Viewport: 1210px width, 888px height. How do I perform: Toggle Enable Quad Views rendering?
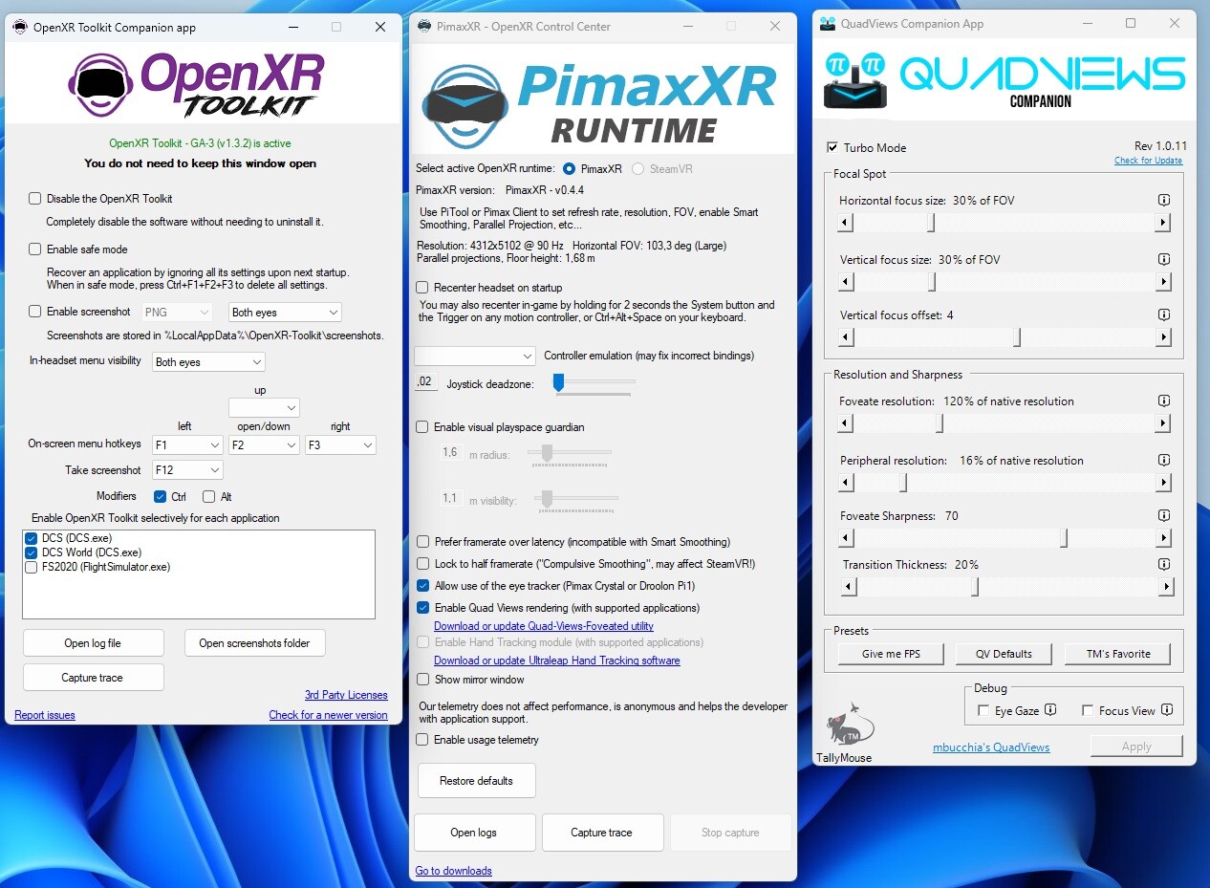pyautogui.click(x=422, y=608)
